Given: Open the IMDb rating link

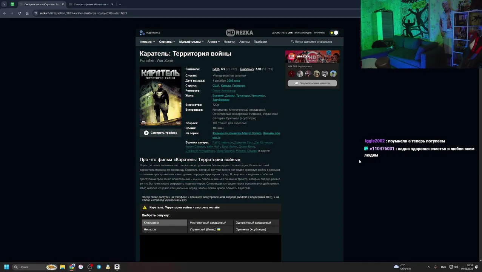Looking at the screenshot, I should [216, 69].
